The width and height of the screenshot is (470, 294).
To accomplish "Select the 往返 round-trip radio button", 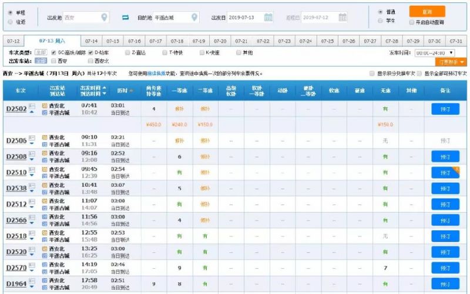I will click(x=11, y=22).
